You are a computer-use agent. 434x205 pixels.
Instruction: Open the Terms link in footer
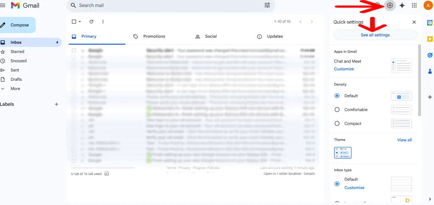tap(171, 168)
